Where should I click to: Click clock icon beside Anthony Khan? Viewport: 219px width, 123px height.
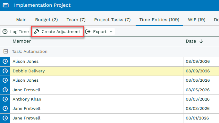click(5, 99)
